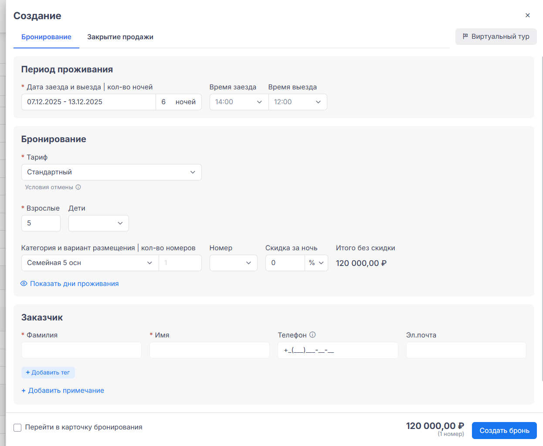Viewport: 543px width, 446px height.
Task: Click the Добавить примечание link
Action: point(63,391)
